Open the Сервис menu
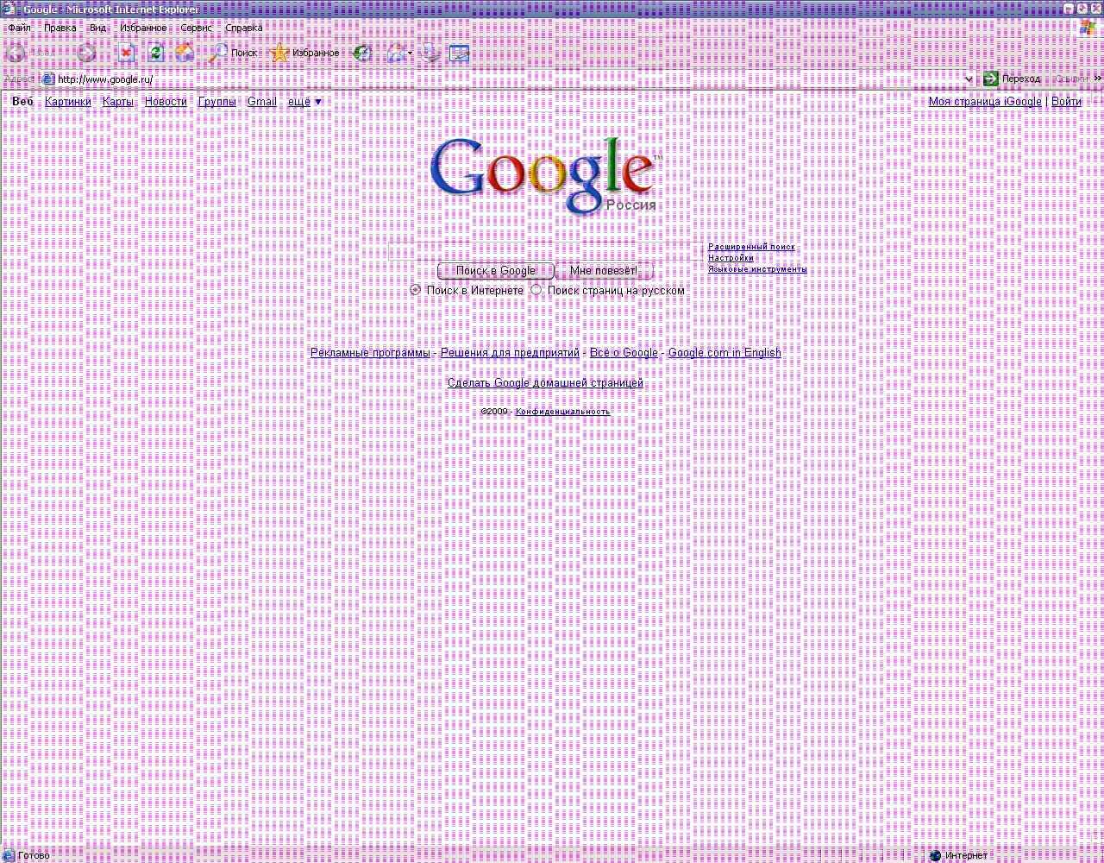Image resolution: width=1104 pixels, height=863 pixels. click(196, 28)
